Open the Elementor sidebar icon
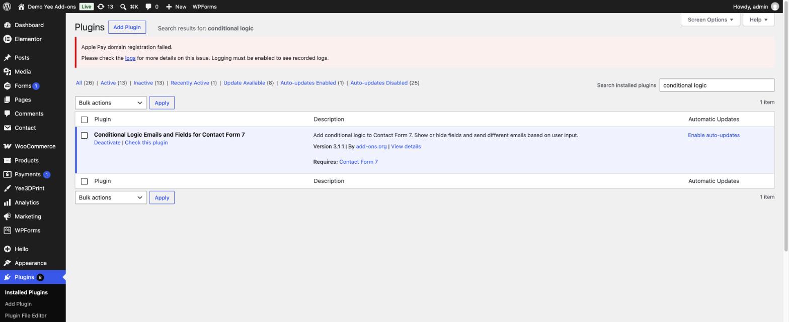The height and width of the screenshot is (322, 789). pos(7,39)
